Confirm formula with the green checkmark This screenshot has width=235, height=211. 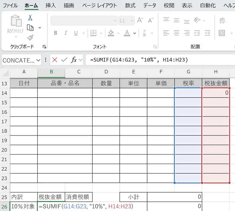click(x=64, y=60)
